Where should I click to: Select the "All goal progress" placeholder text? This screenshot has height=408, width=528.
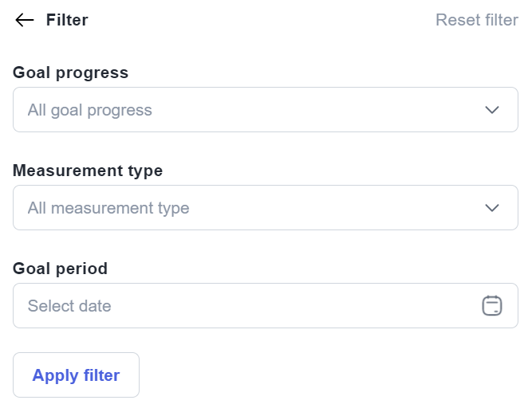tap(89, 110)
